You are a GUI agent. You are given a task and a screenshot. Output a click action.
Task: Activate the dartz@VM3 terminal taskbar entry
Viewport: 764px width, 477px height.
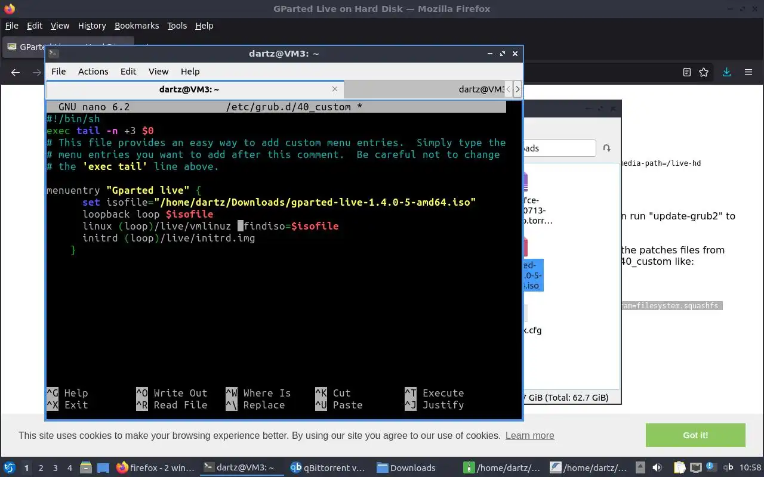241,468
